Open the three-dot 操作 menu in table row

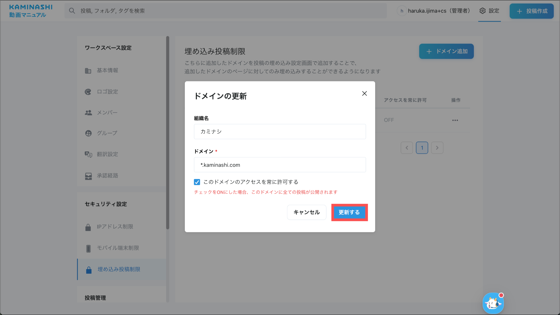coord(455,120)
